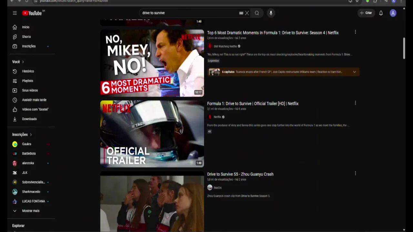Image resolution: width=413 pixels, height=232 pixels.
Task: Click the Downloads arrow icon
Action: tap(15, 119)
